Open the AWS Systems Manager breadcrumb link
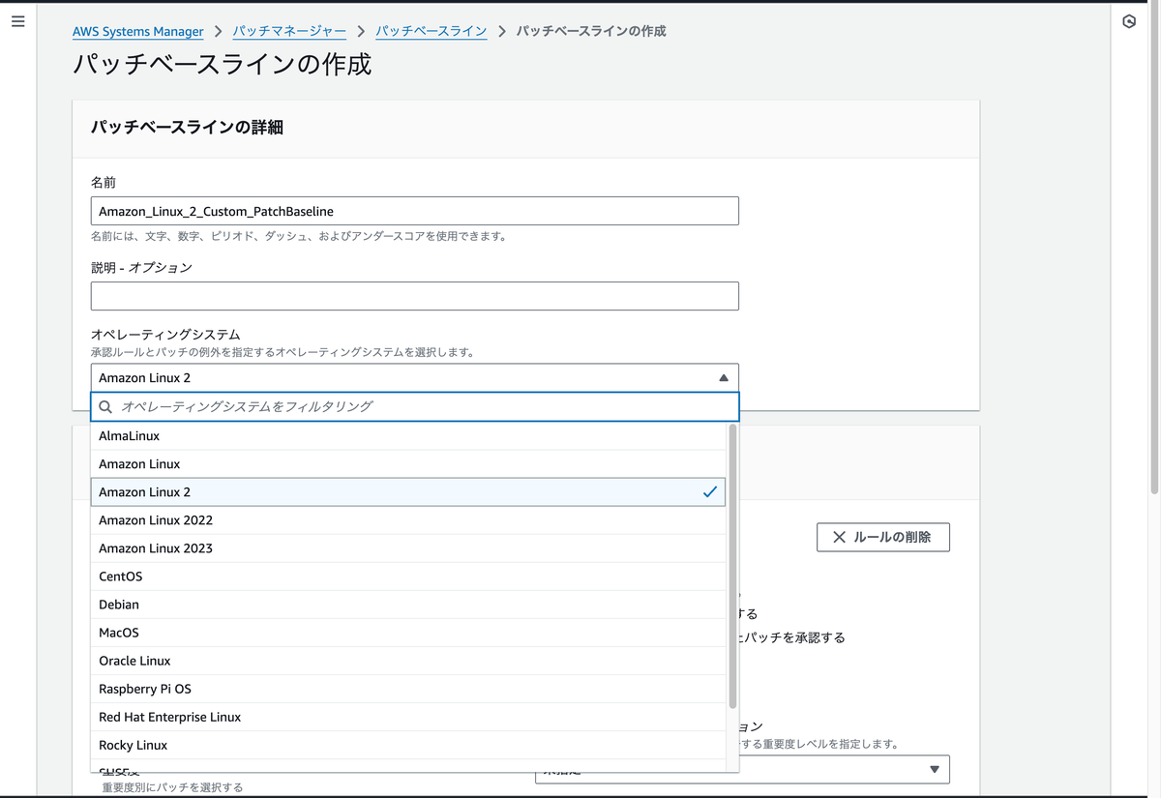 [x=137, y=31]
